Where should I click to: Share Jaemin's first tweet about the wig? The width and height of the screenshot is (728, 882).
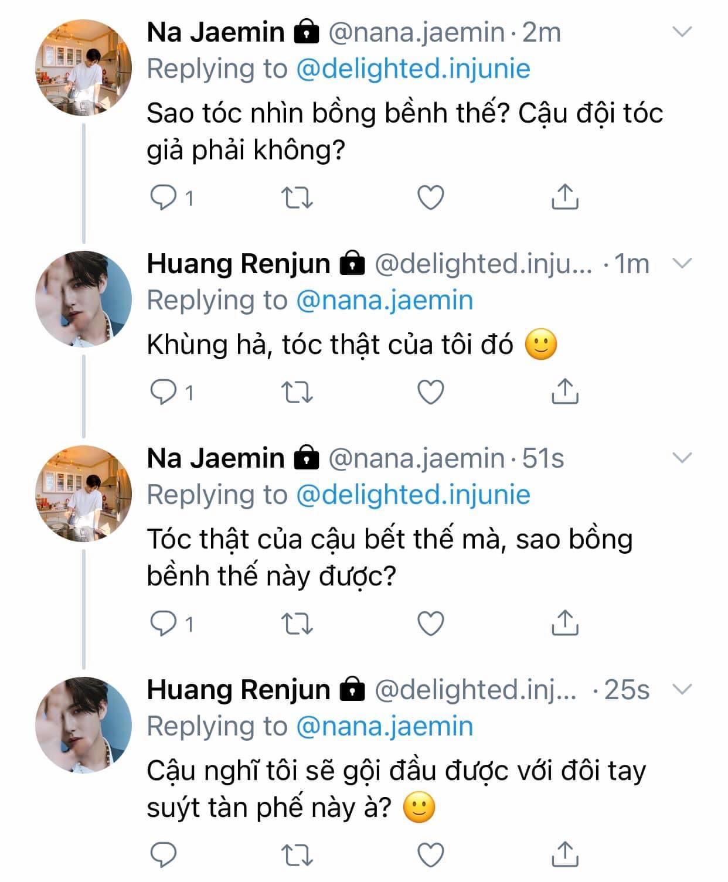click(x=565, y=196)
